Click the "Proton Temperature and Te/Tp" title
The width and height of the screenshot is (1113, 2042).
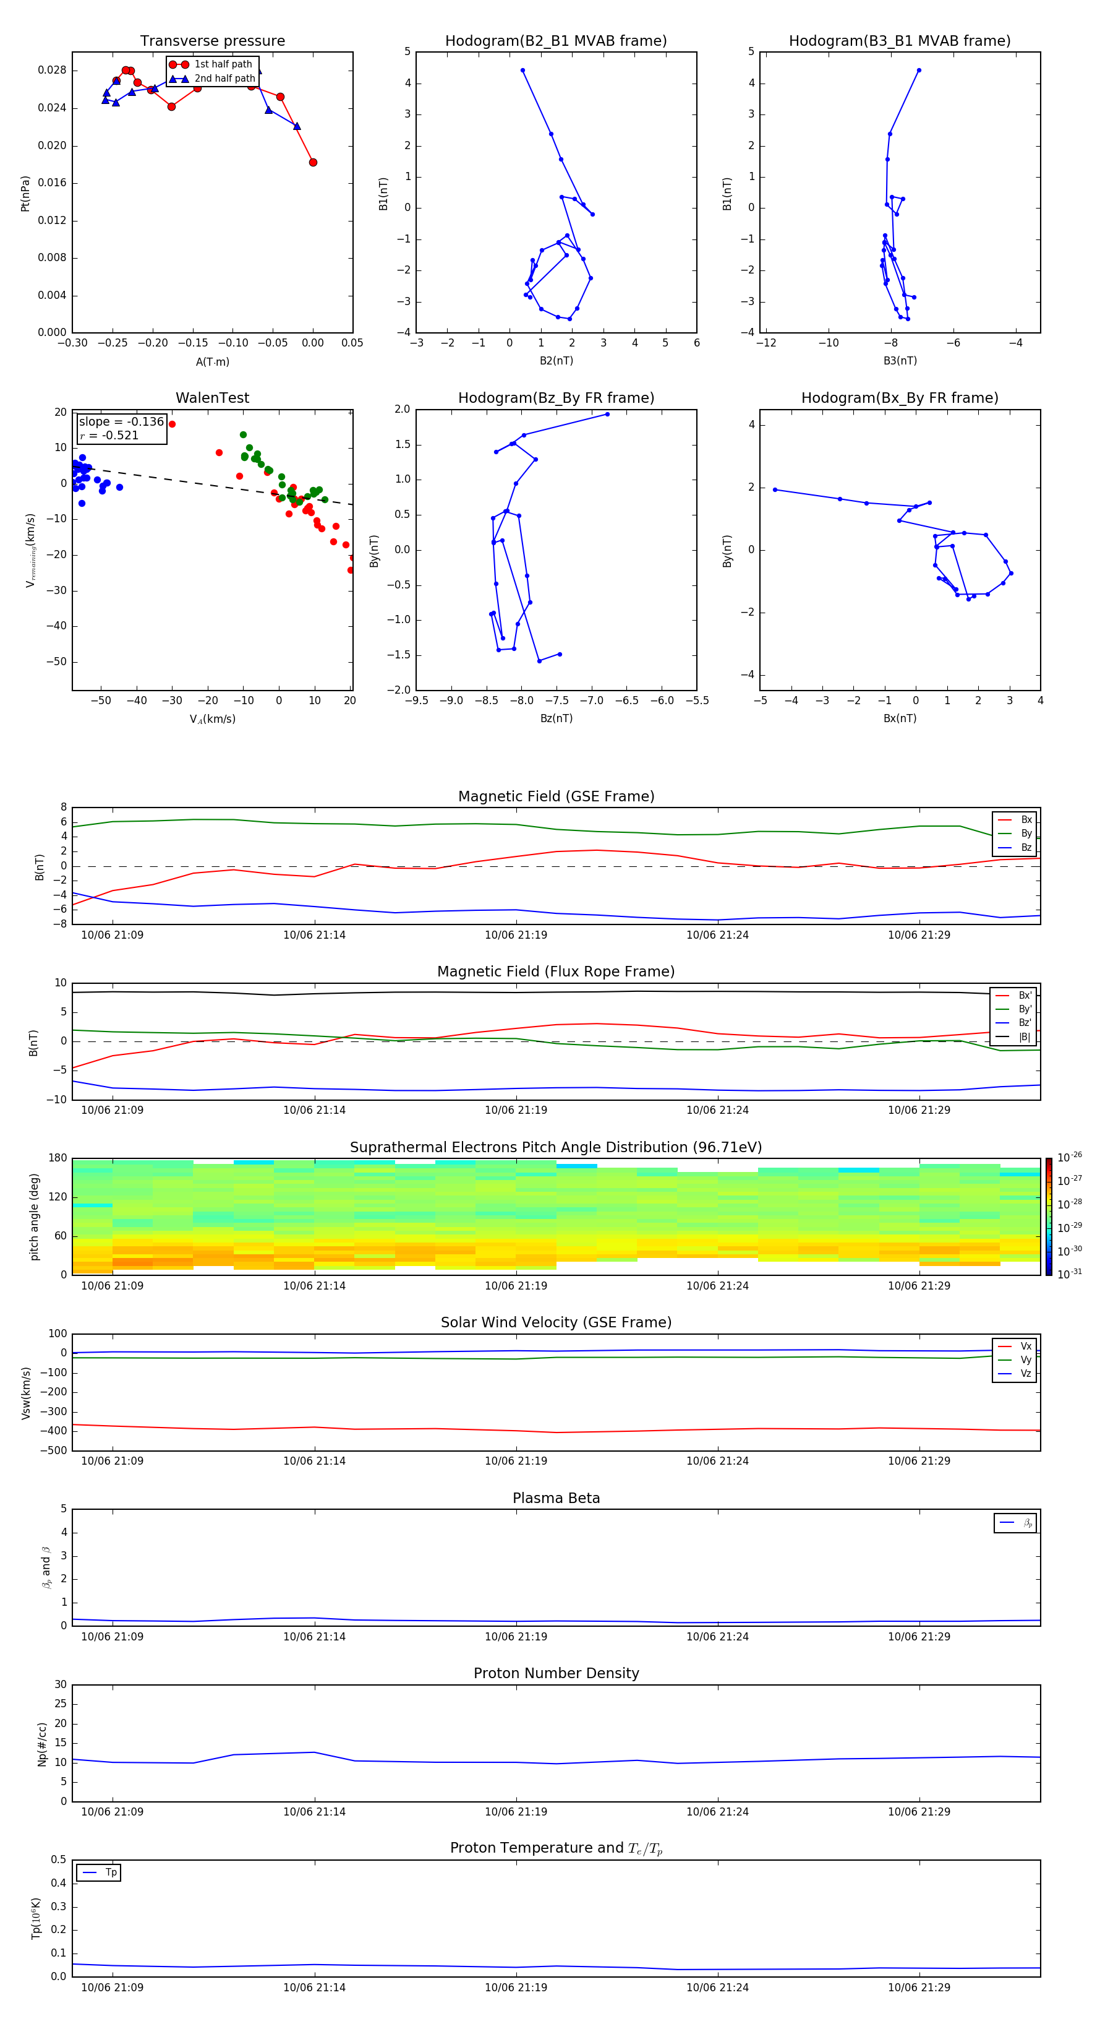click(x=556, y=1848)
